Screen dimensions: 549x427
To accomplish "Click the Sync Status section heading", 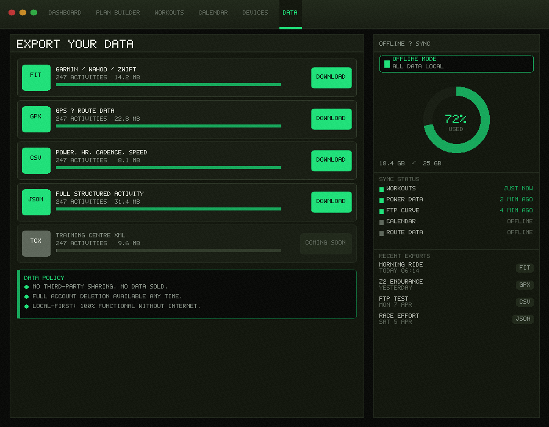I will 399,179.
